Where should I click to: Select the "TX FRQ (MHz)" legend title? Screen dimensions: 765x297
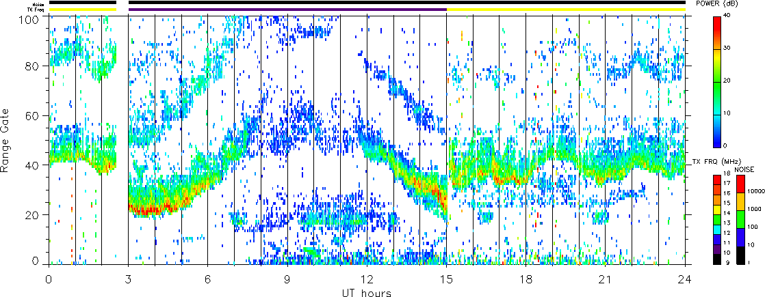[717, 162]
